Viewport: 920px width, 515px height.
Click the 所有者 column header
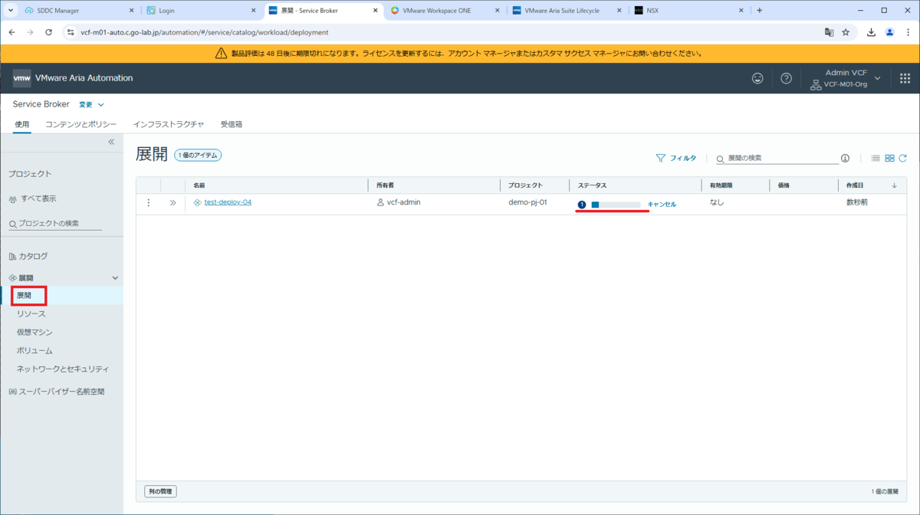point(385,185)
